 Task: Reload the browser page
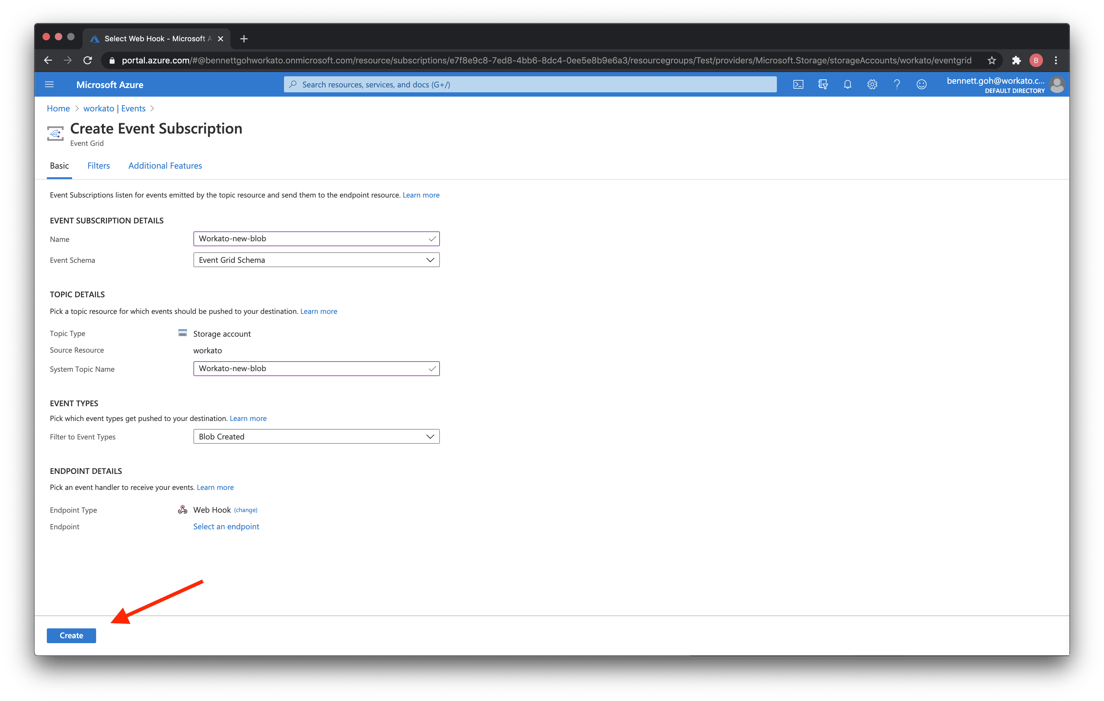(87, 60)
